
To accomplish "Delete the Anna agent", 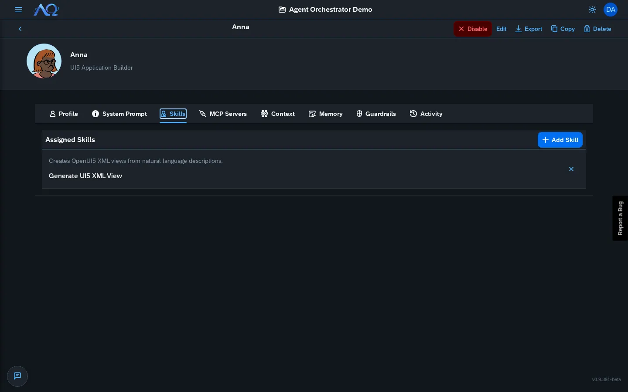I will point(597,29).
